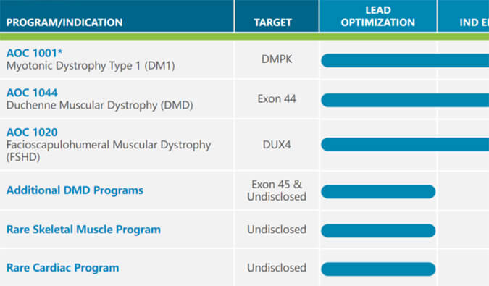Image resolution: width=489 pixels, height=286 pixels.
Task: Open the AOC 1020 program link
Action: click(x=32, y=132)
